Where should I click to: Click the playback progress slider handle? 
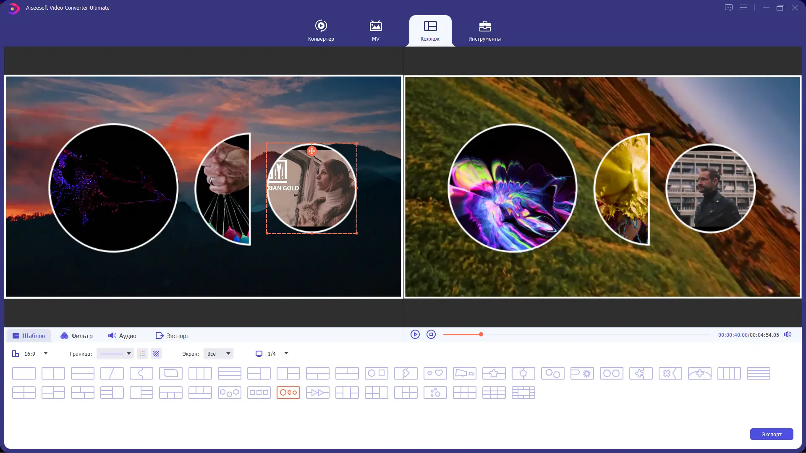[481, 334]
